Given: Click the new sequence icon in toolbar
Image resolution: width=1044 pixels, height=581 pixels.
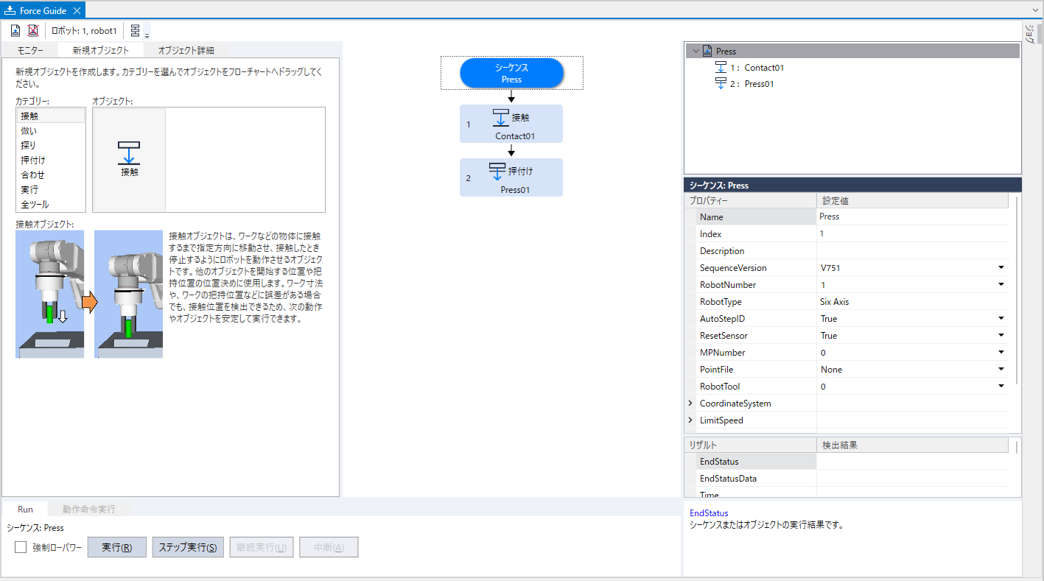Looking at the screenshot, I should click(15, 31).
